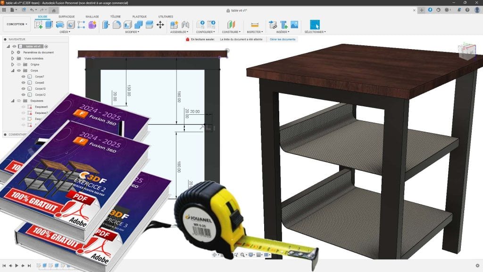Switch to the SOLIDE tab
Image resolution: width=483 pixels, height=272 pixels.
(42, 17)
